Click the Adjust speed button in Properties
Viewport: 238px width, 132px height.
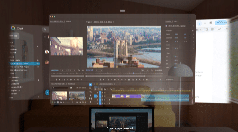pos(170,79)
